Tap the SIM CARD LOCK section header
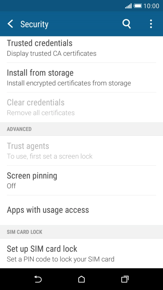Screen dimensions: 163x290 pyautogui.click(x=24, y=232)
